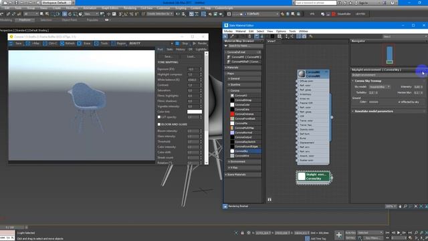Expand Rawafake model parameters rollout

[x=388, y=111]
